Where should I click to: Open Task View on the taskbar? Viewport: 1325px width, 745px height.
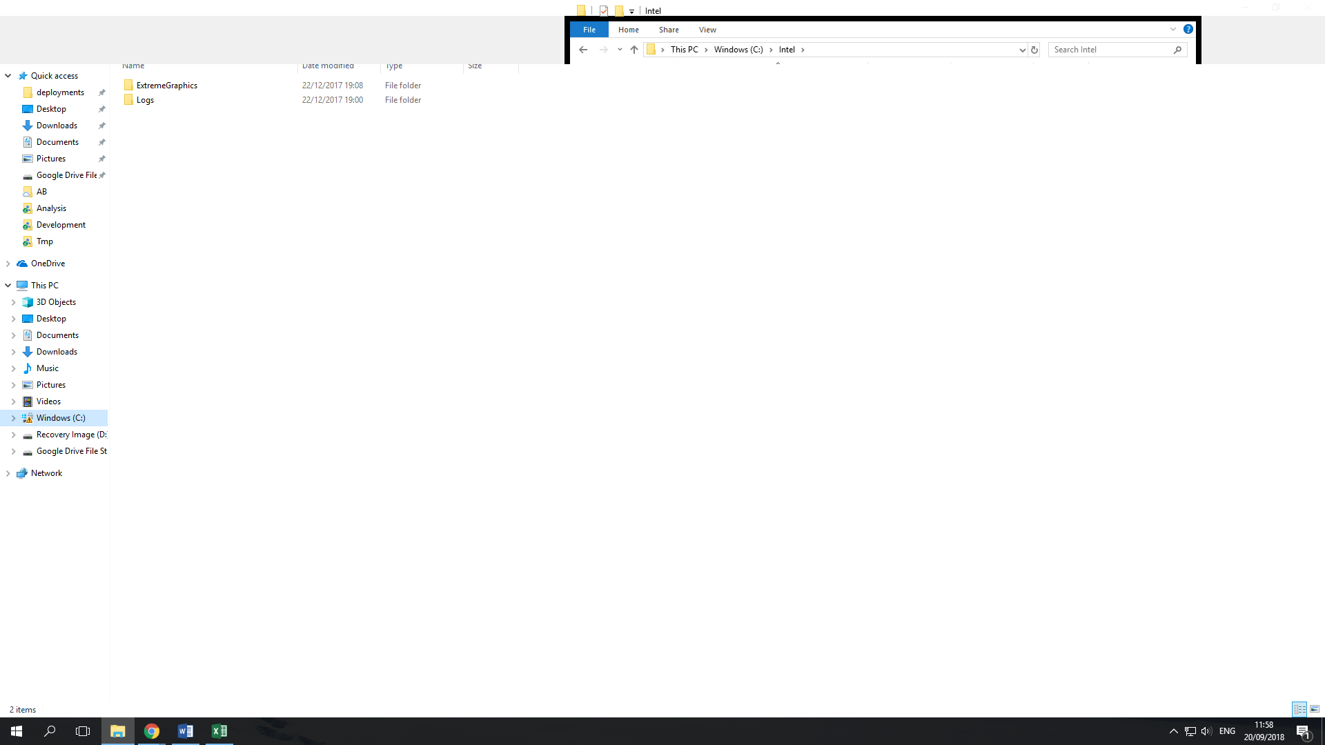coord(83,731)
